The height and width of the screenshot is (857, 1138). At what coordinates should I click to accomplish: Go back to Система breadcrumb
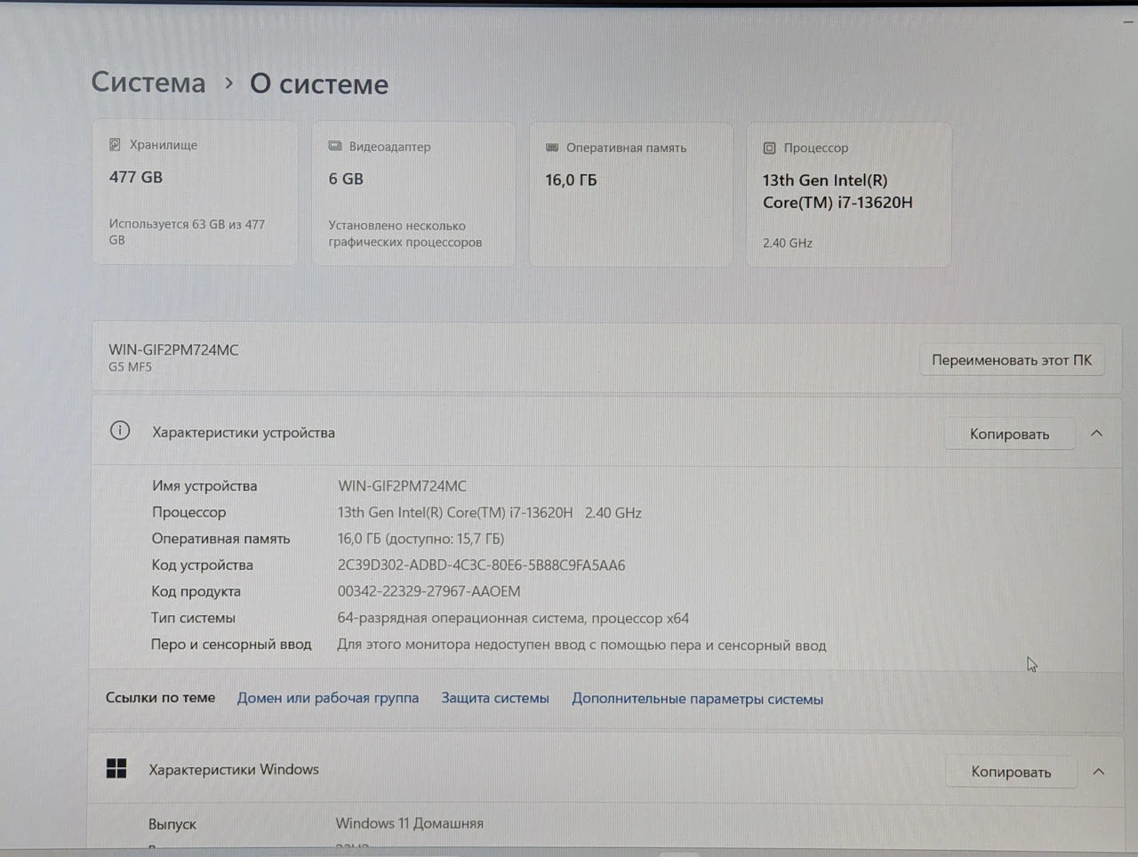(148, 83)
